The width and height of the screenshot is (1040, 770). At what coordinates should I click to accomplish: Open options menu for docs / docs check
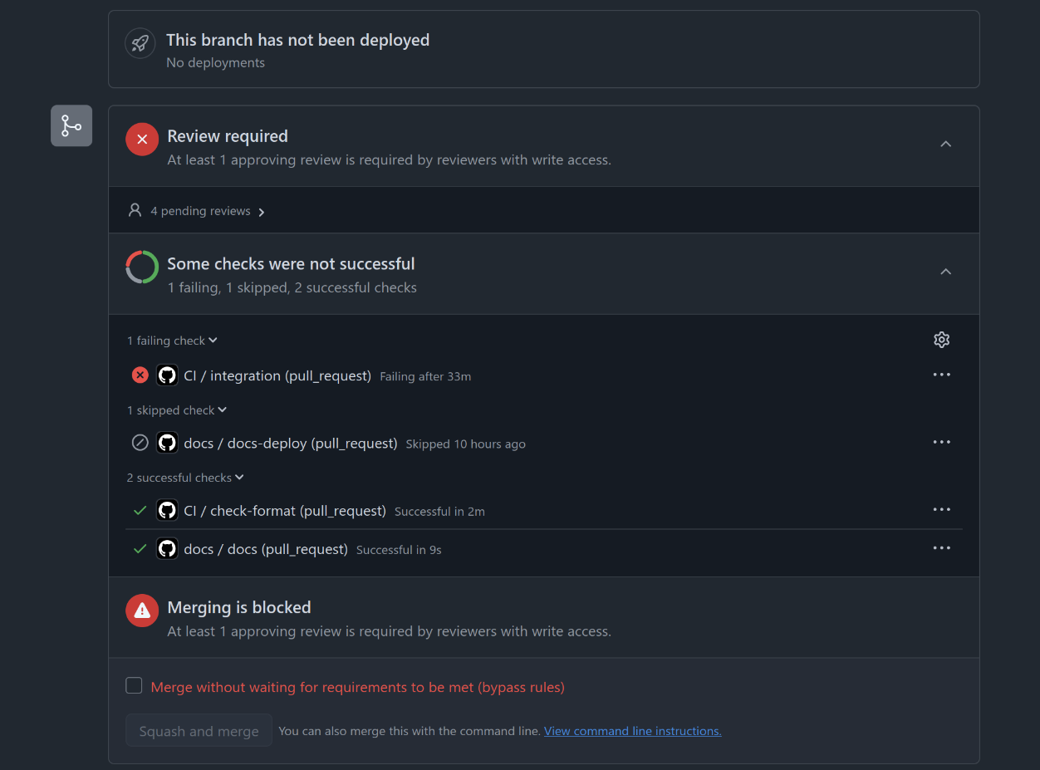941,548
